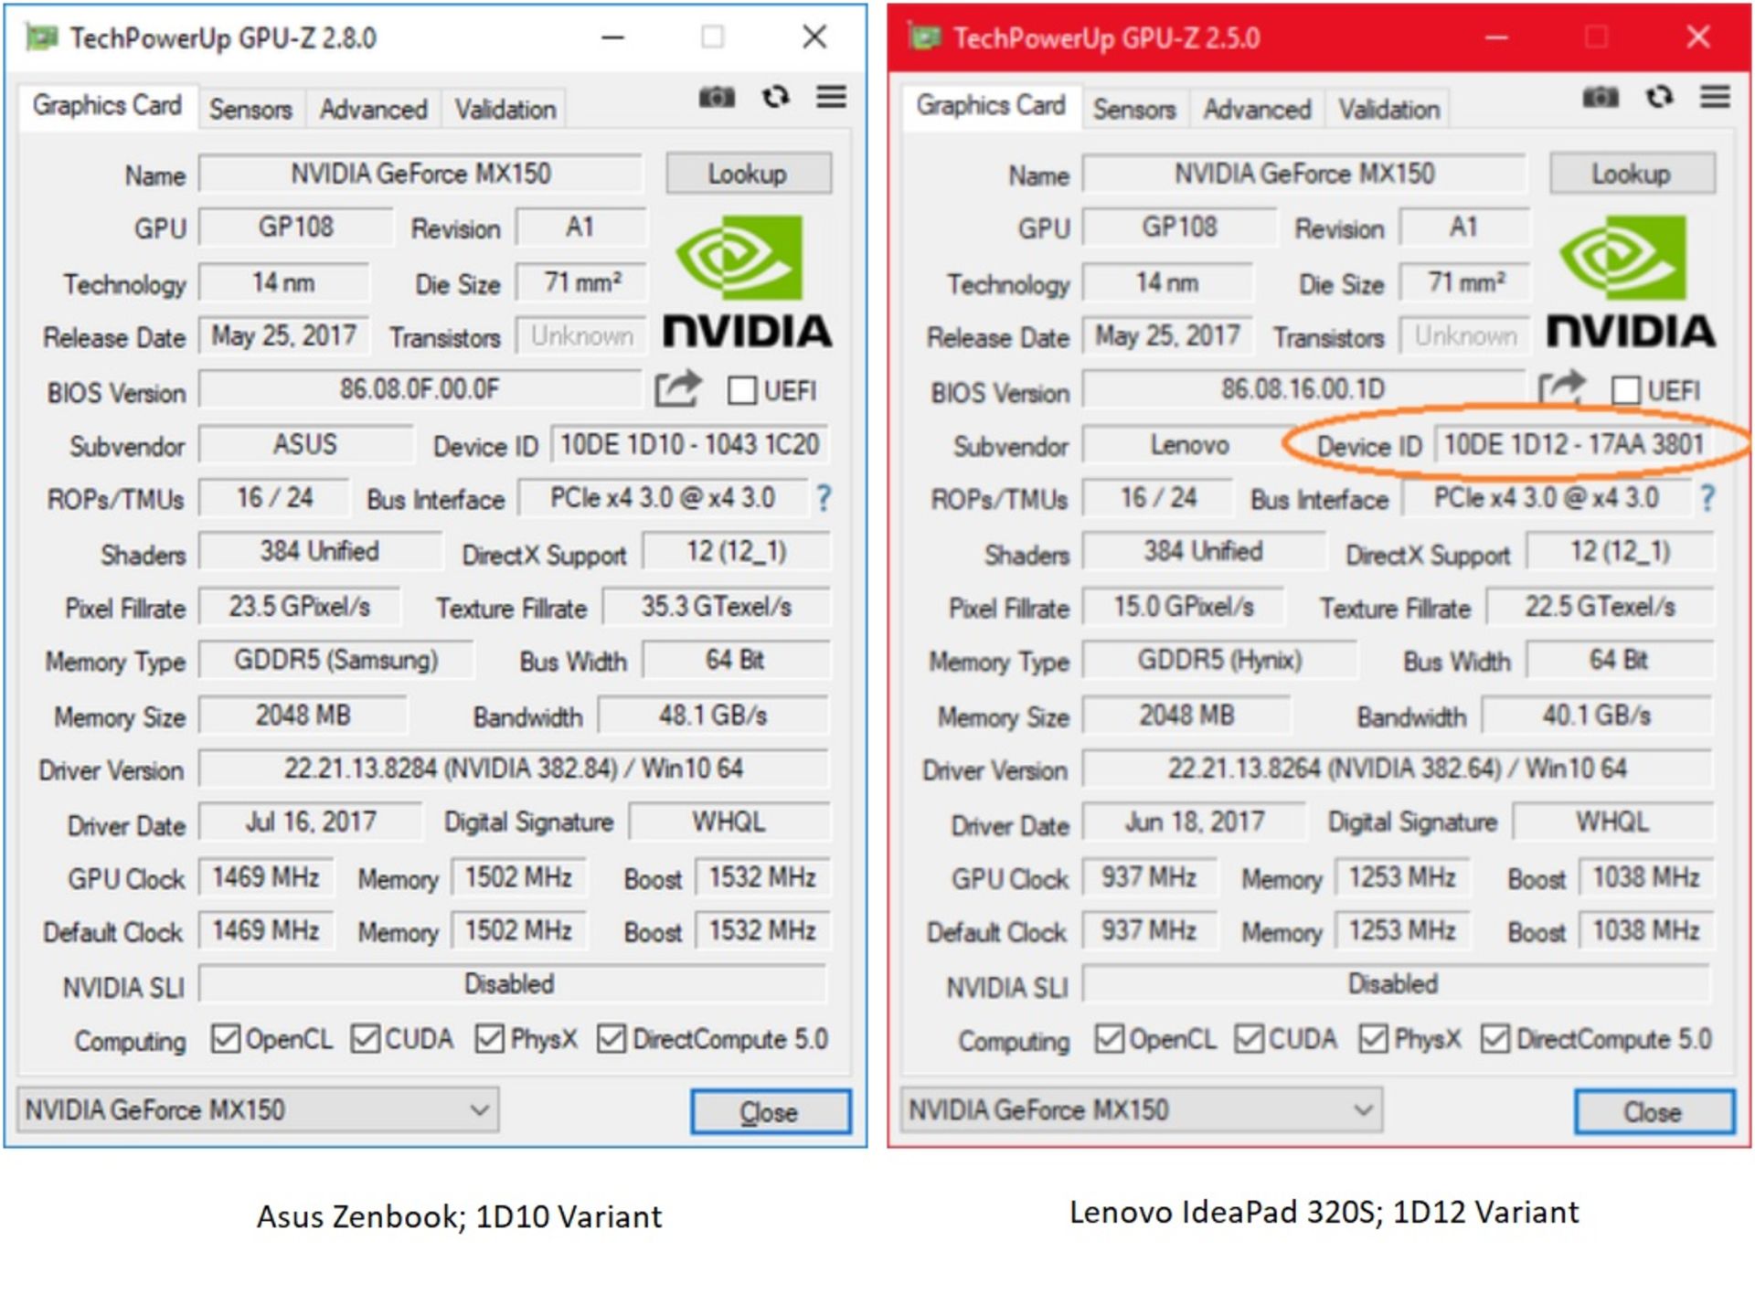The height and width of the screenshot is (1294, 1755).
Task: Click Lookup button in GPU-Z 2.5.0
Action: [x=1633, y=174]
